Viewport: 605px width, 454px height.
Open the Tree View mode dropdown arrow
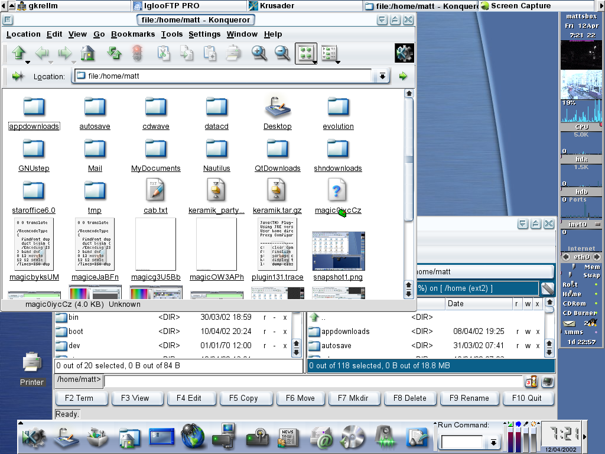click(x=338, y=62)
